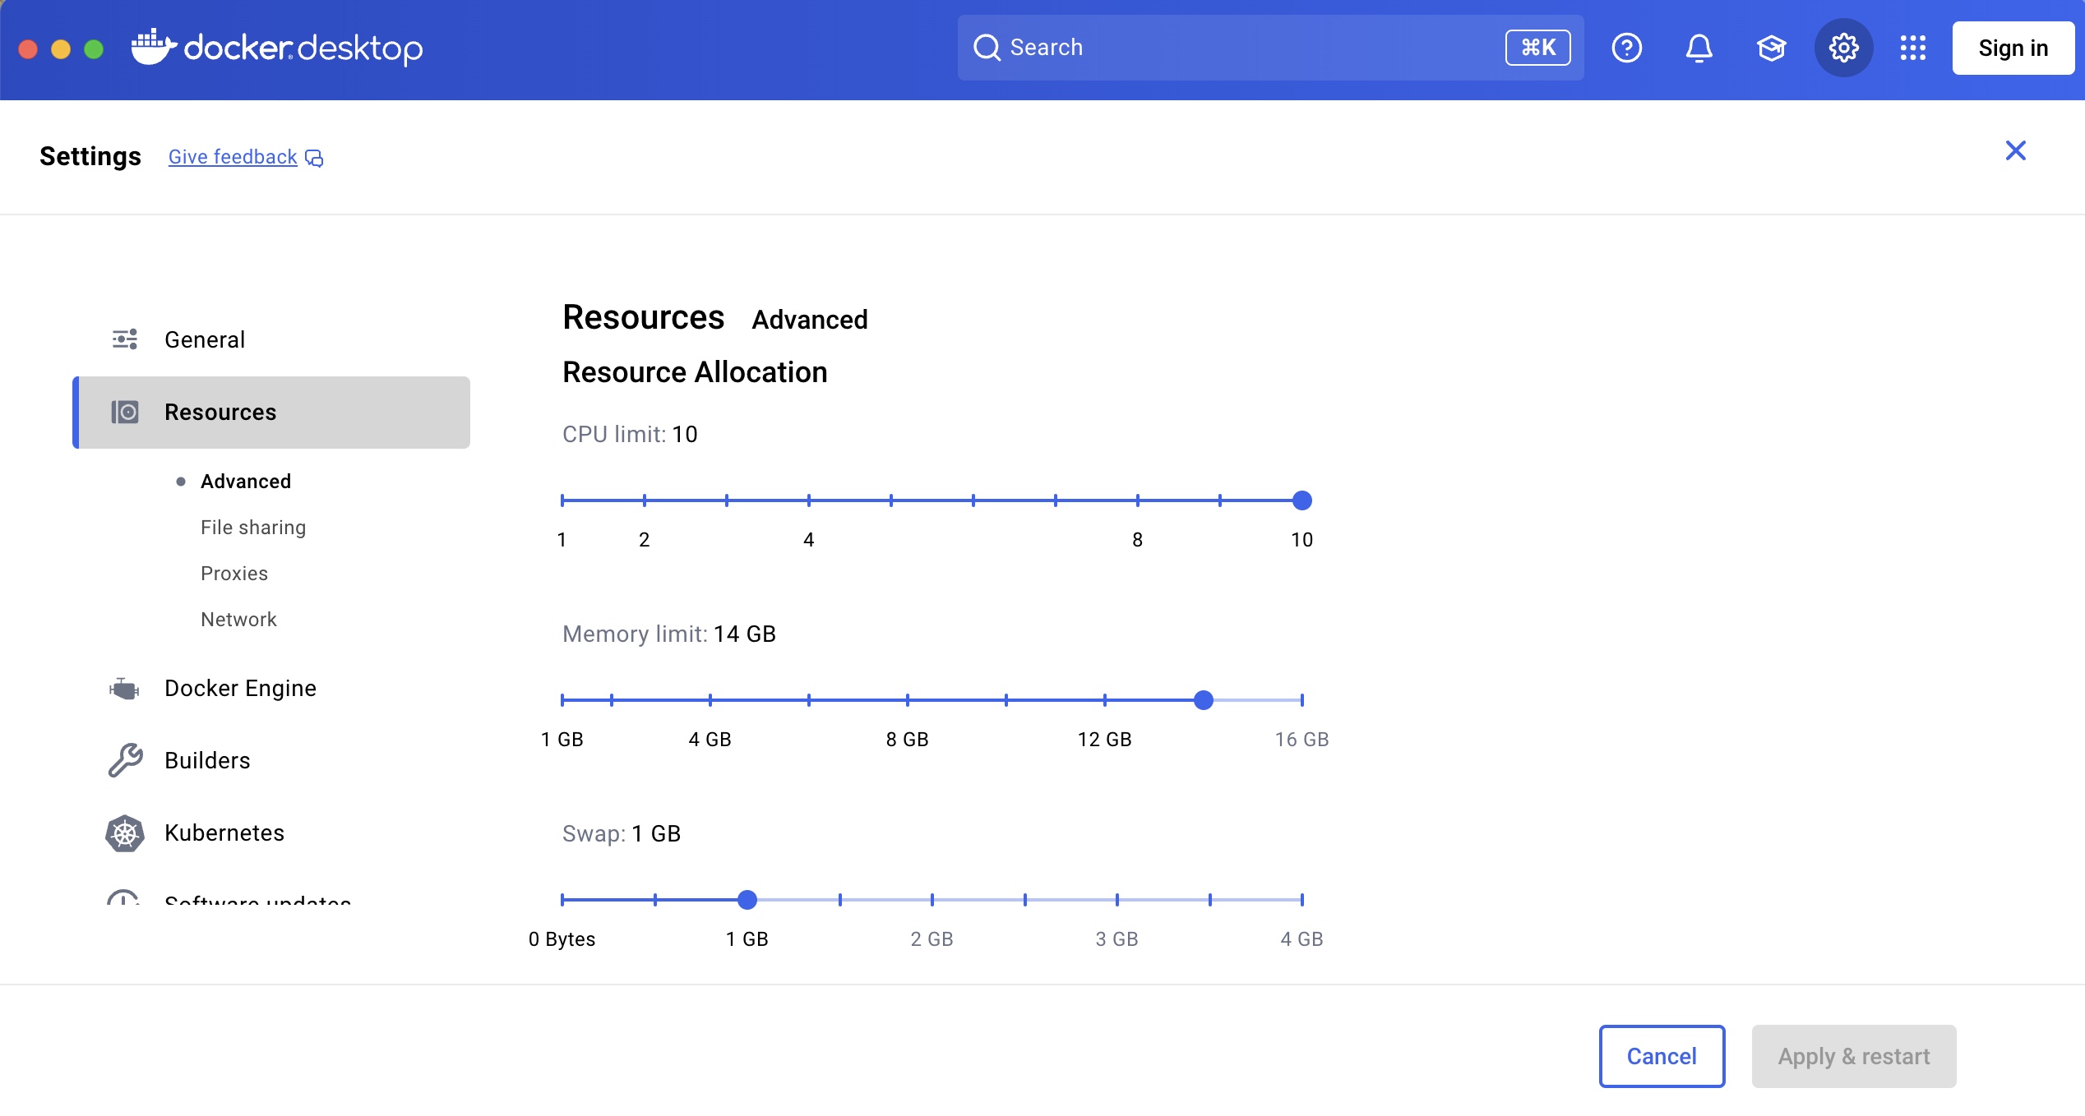Screen dimensions: 2085x1116
Task: Go to the Proxies subsection
Action: [234, 574]
